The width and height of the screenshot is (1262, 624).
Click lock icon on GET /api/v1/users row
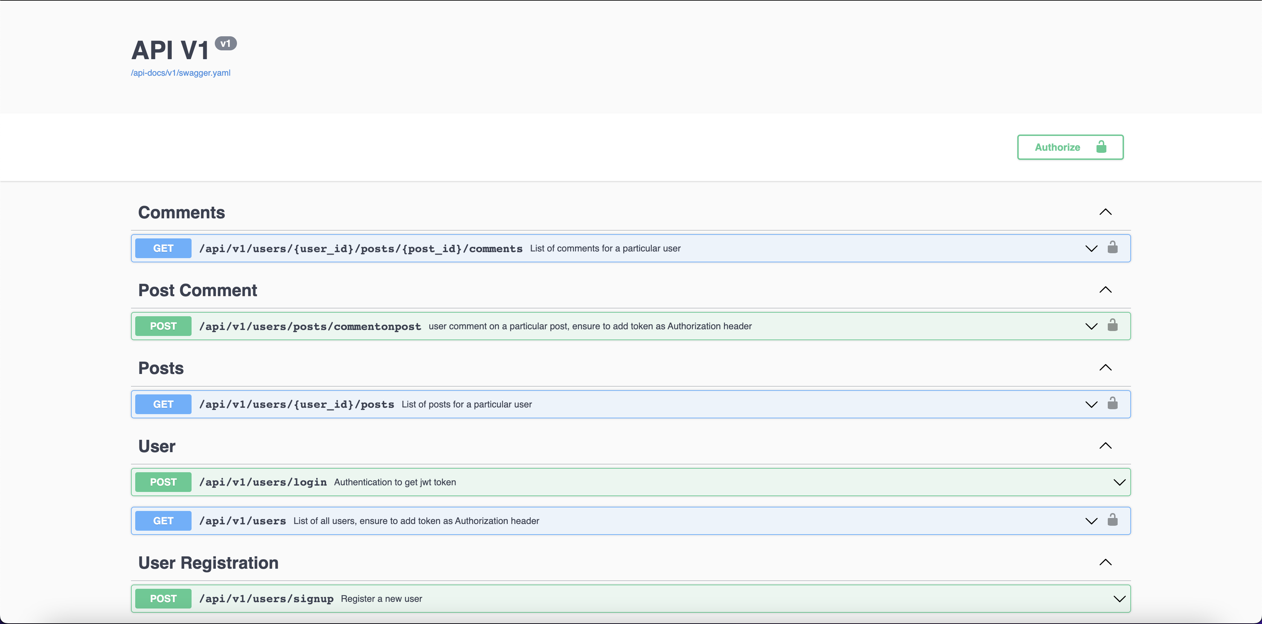coord(1112,520)
